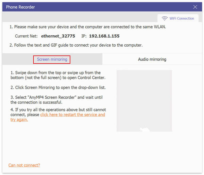The image size is (204, 175).
Task: Click the WiFi signal icon
Action: (165, 18)
